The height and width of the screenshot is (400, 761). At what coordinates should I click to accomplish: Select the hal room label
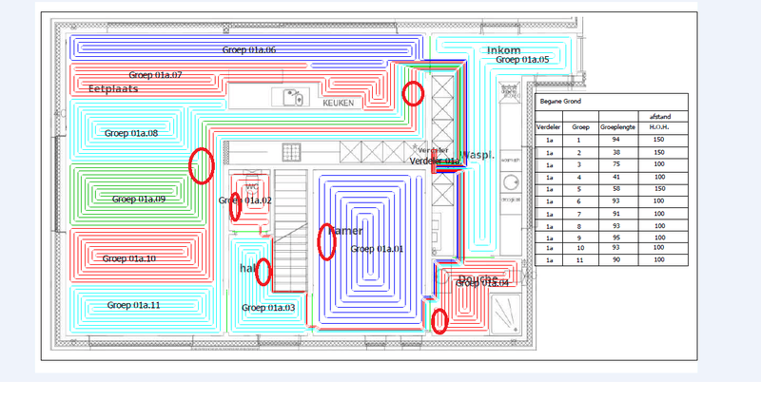247,268
